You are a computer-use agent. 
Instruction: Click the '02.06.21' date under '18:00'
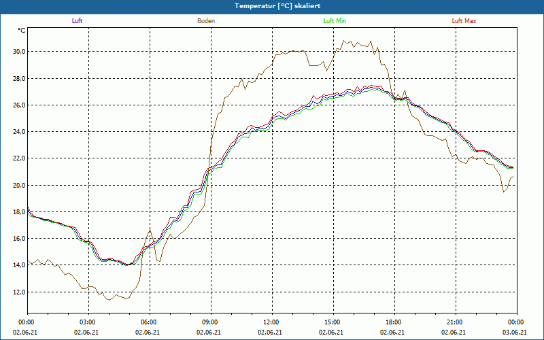[x=392, y=333]
